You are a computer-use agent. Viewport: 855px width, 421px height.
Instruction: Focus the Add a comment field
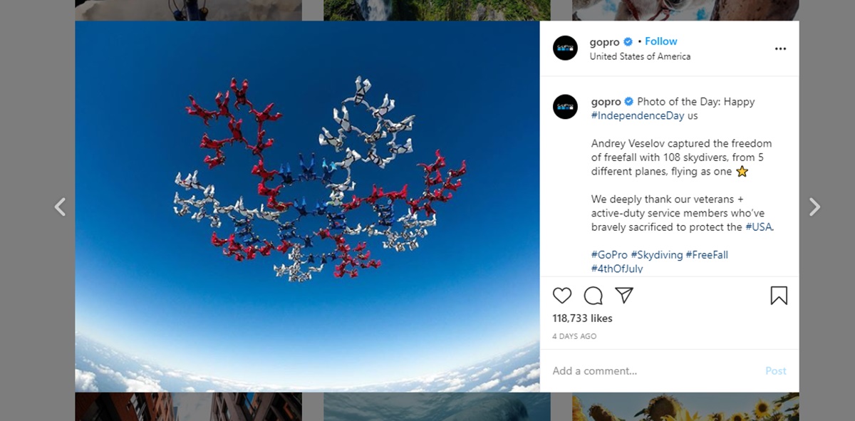pos(652,371)
